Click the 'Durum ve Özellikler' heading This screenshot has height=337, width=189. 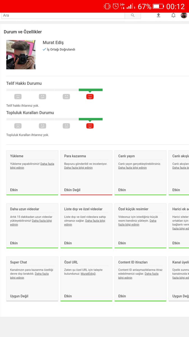pyautogui.click(x=23, y=32)
